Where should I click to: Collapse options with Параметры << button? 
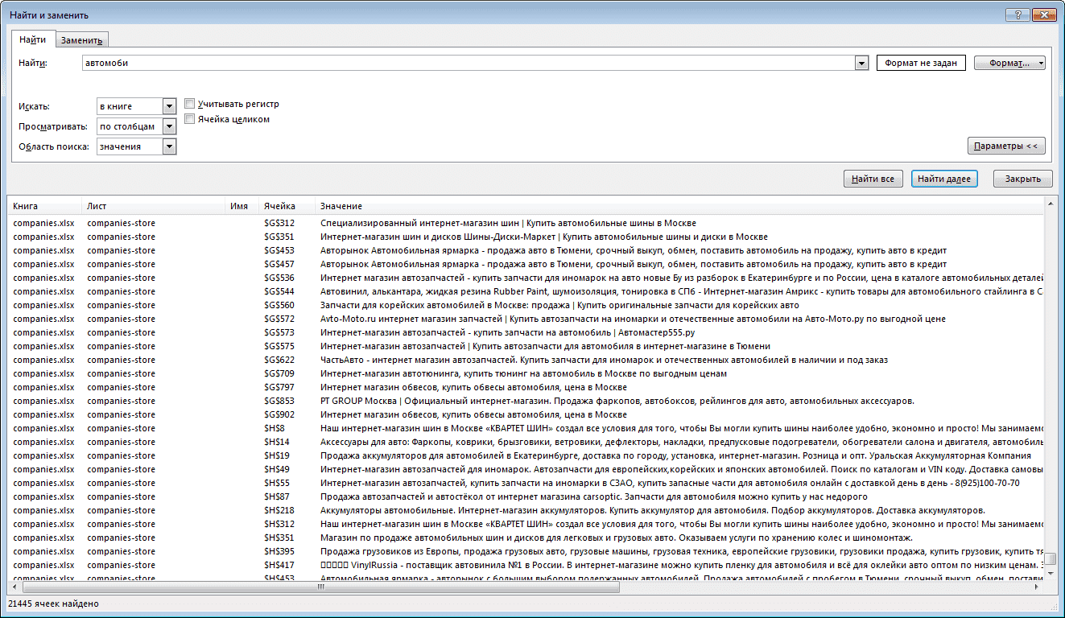tap(1006, 146)
